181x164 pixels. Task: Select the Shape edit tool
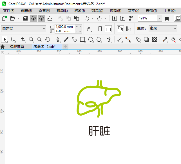pyautogui.click(x=13, y=40)
